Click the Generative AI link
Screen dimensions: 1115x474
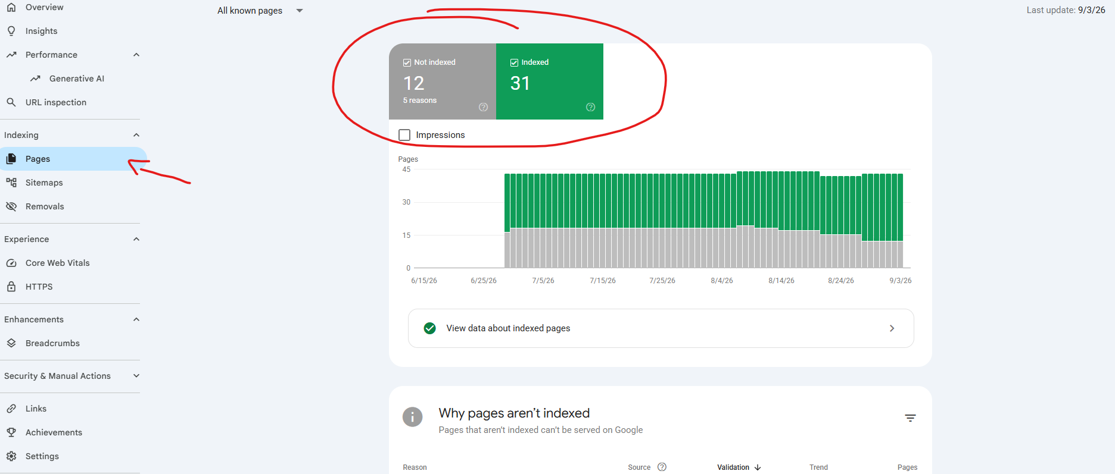tap(77, 79)
